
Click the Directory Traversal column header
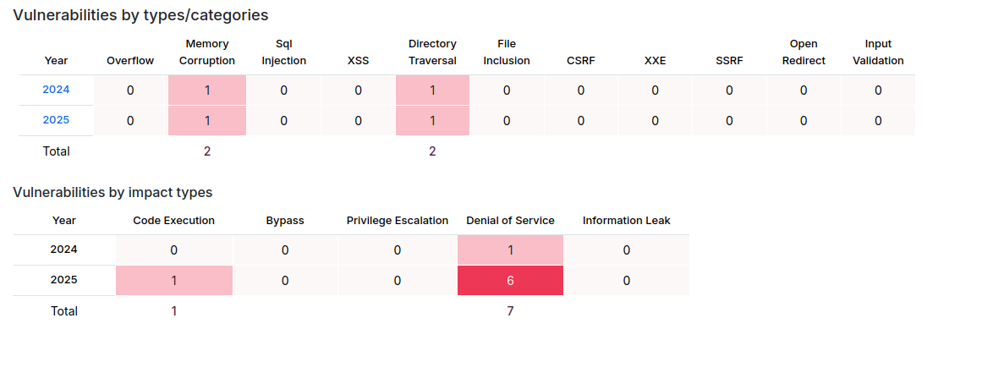(432, 52)
